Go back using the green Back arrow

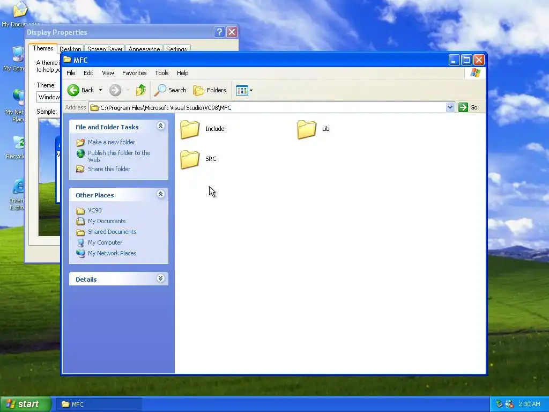coord(73,90)
